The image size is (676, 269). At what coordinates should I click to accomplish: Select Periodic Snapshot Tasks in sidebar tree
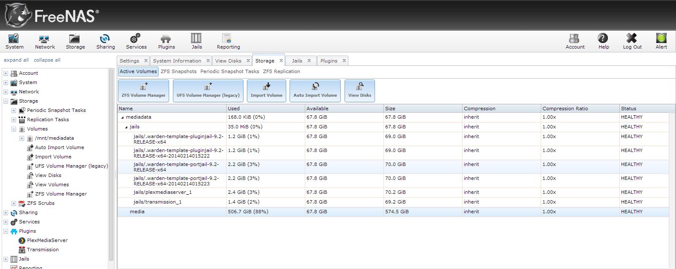[56, 110]
